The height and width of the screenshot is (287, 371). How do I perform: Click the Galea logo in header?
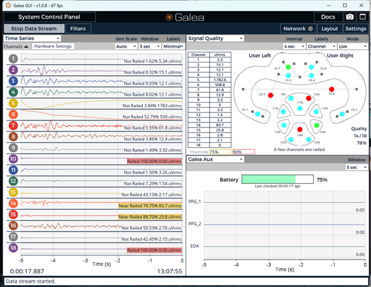185,17
